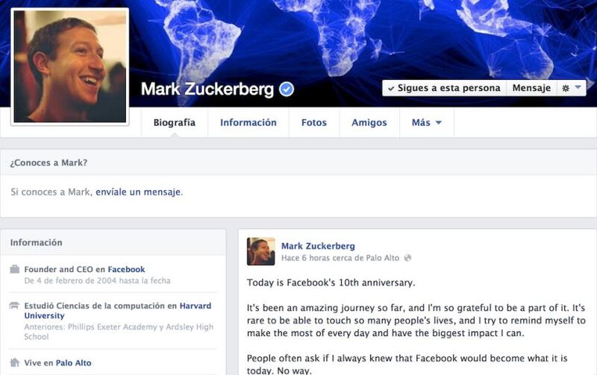Open the Fotos tab

(x=313, y=122)
